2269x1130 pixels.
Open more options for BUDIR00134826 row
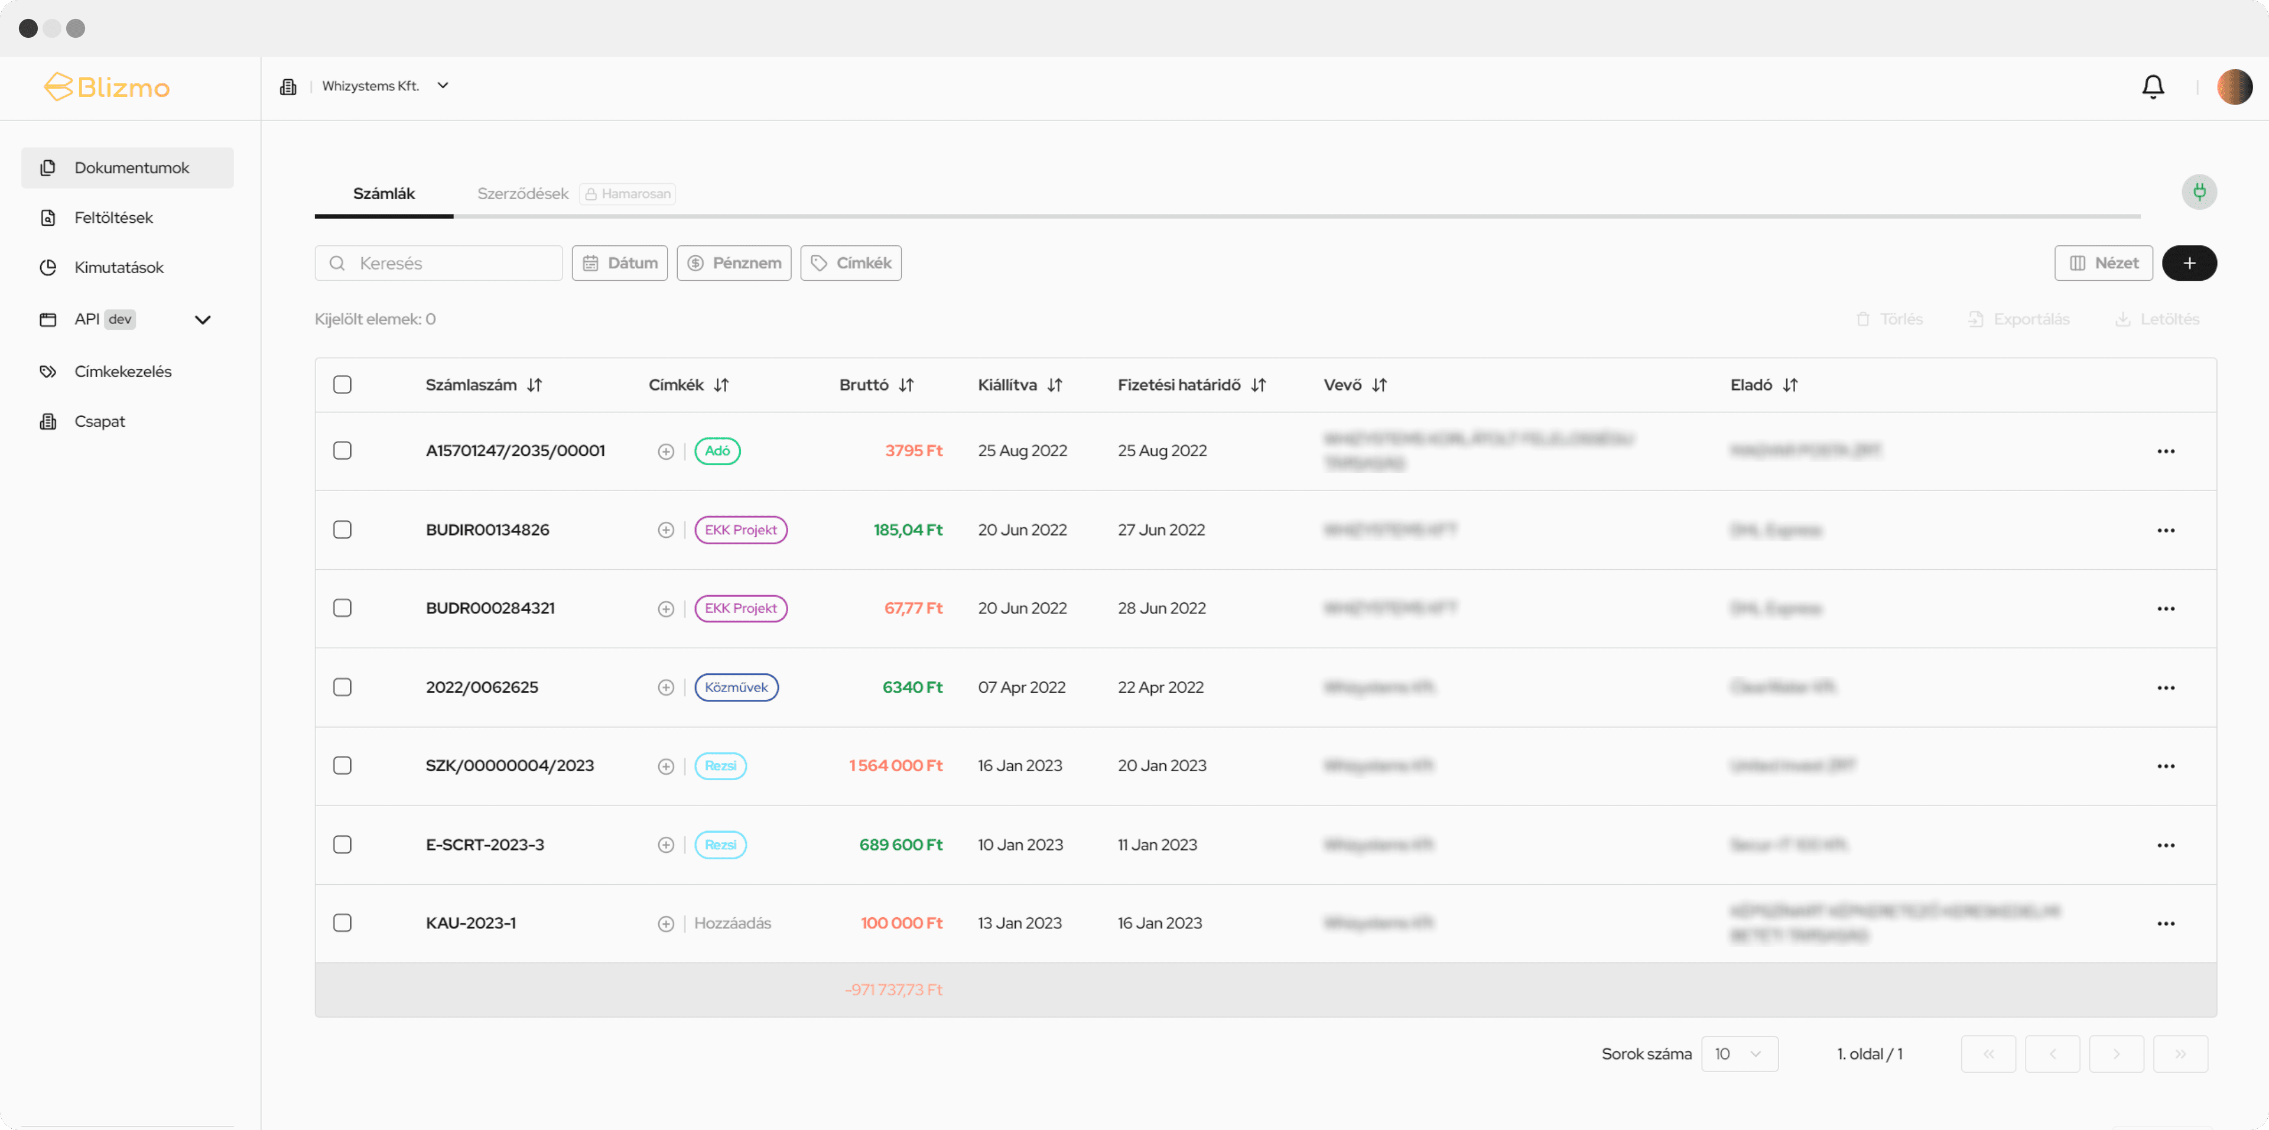2166,530
